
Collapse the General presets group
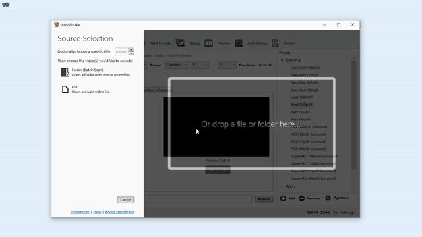coord(282,60)
